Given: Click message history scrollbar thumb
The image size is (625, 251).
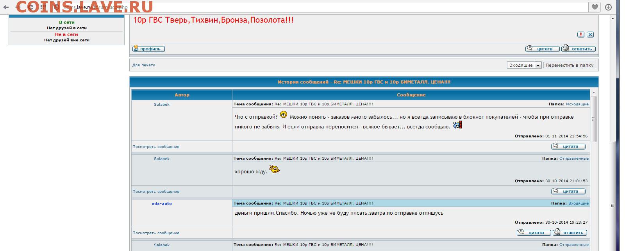Looking at the screenshot, I should point(593,119).
